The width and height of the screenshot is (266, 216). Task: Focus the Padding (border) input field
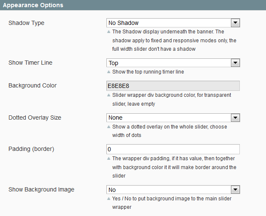click(173, 149)
